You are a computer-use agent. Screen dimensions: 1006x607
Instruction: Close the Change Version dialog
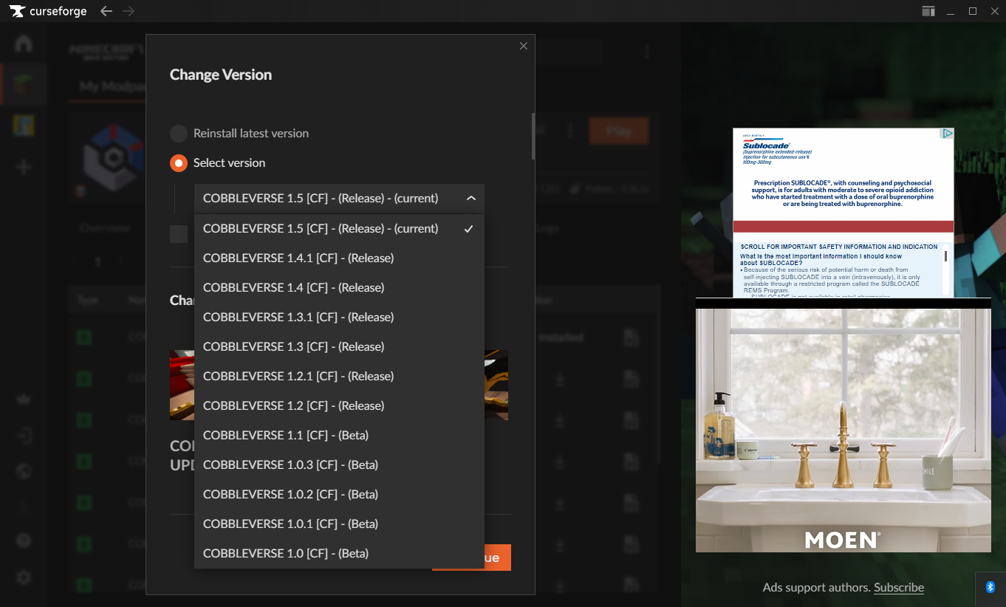pyautogui.click(x=523, y=46)
